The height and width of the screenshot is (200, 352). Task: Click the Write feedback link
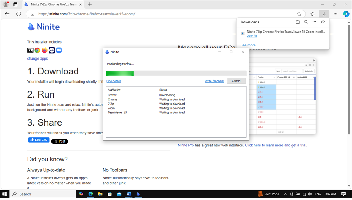point(214,81)
